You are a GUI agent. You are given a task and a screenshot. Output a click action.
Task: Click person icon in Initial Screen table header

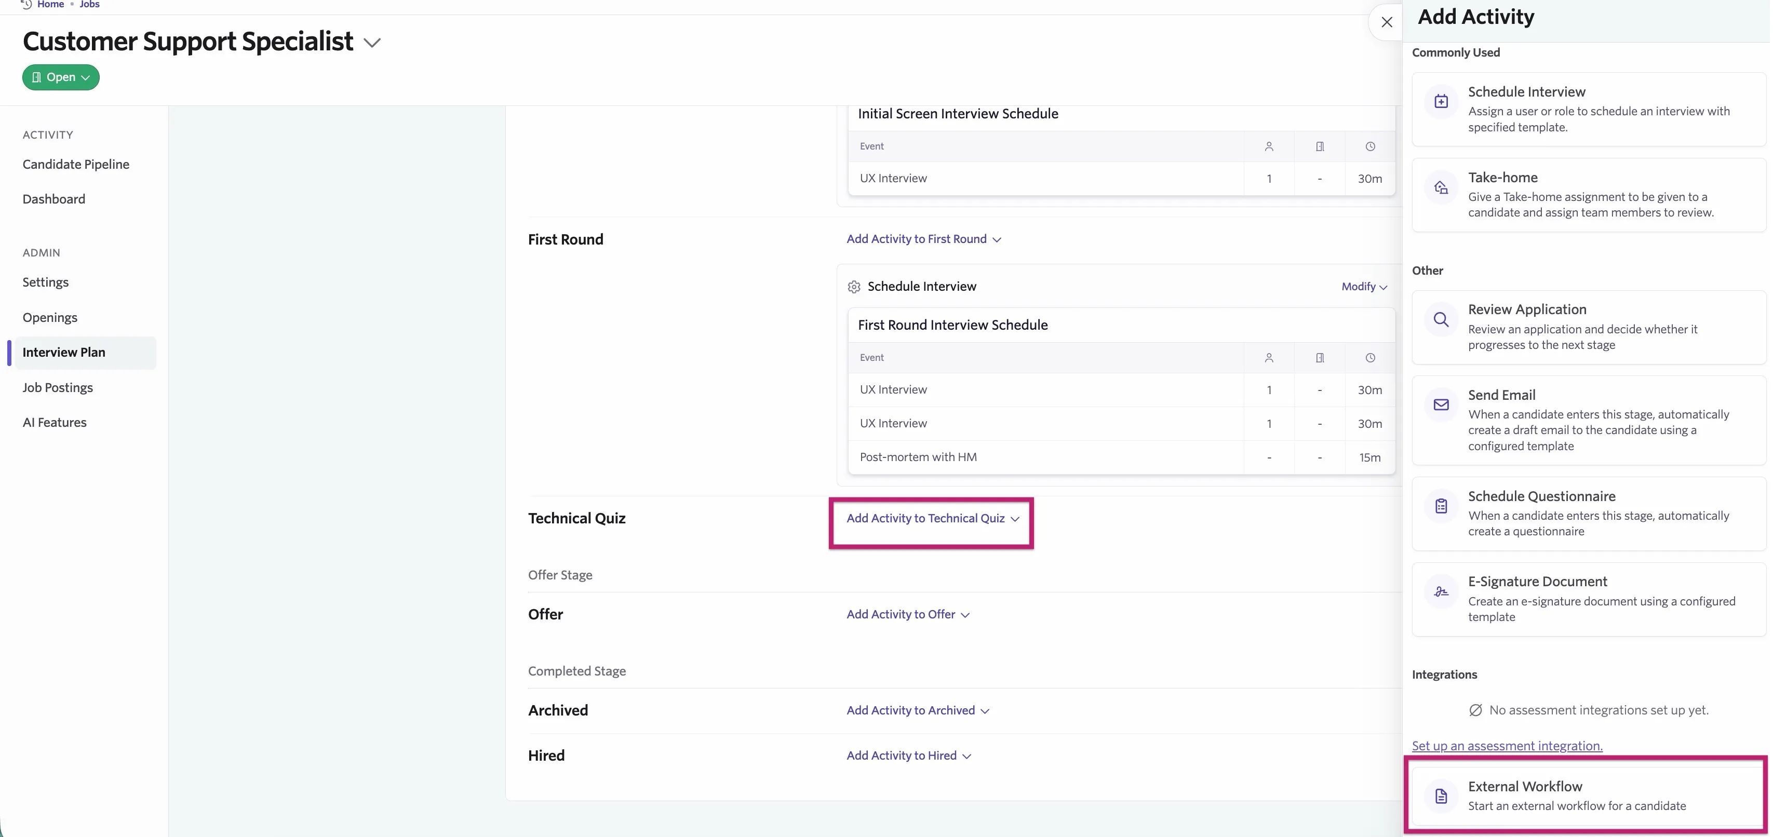point(1269,146)
